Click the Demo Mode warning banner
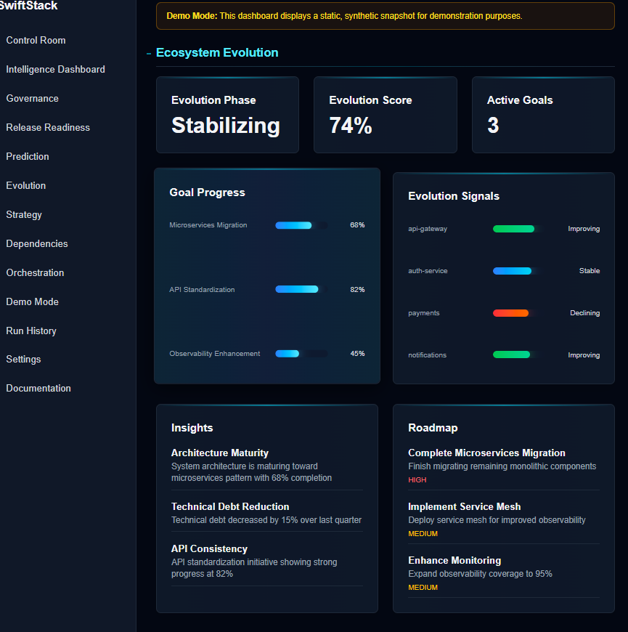 (x=385, y=15)
